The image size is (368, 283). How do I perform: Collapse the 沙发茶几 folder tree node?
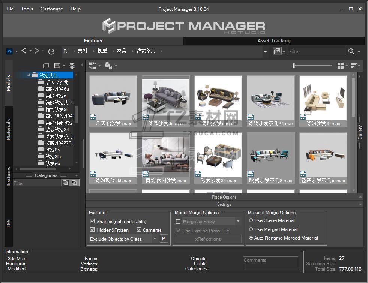pos(29,75)
